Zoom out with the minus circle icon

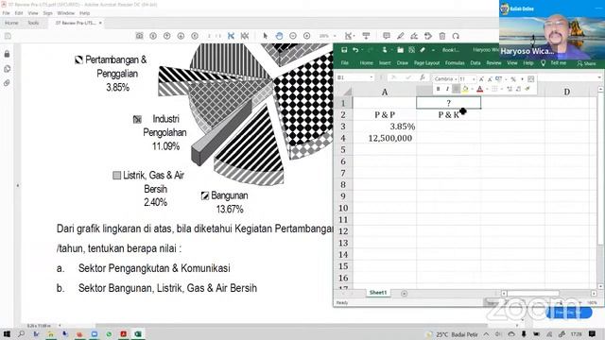coord(293,36)
